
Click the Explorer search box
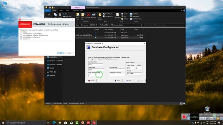tap(164, 25)
